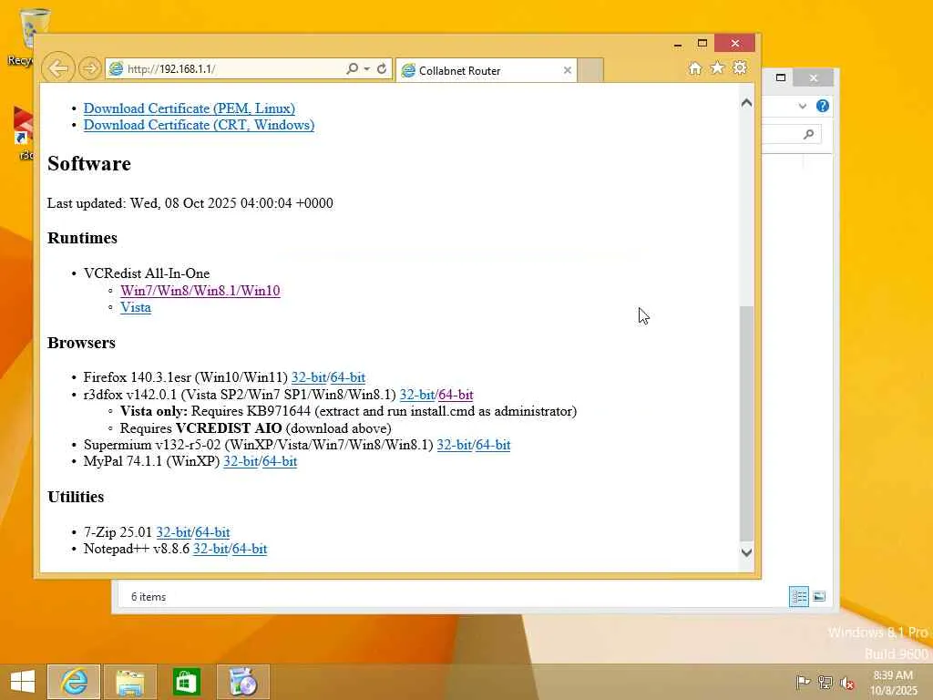The width and height of the screenshot is (933, 700).
Task: Download Notepad++ v8.8.6 32-bit
Action: click(210, 549)
